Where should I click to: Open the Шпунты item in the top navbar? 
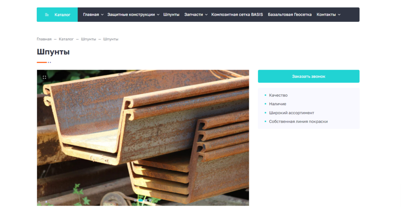coord(171,14)
